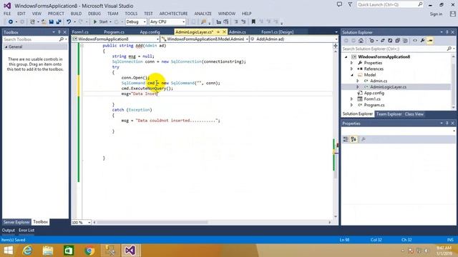Click the uncomment lines toolbar icon
Image resolution: width=458 pixels, height=257 pixels.
pos(243,22)
